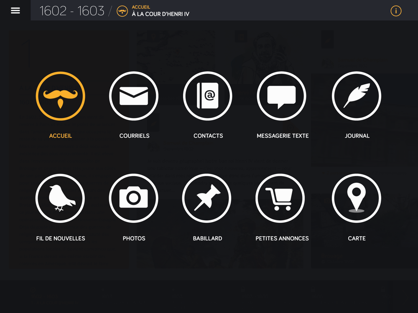
Task: Open the Messagerie Texte speech bubble icon
Action: click(x=281, y=96)
